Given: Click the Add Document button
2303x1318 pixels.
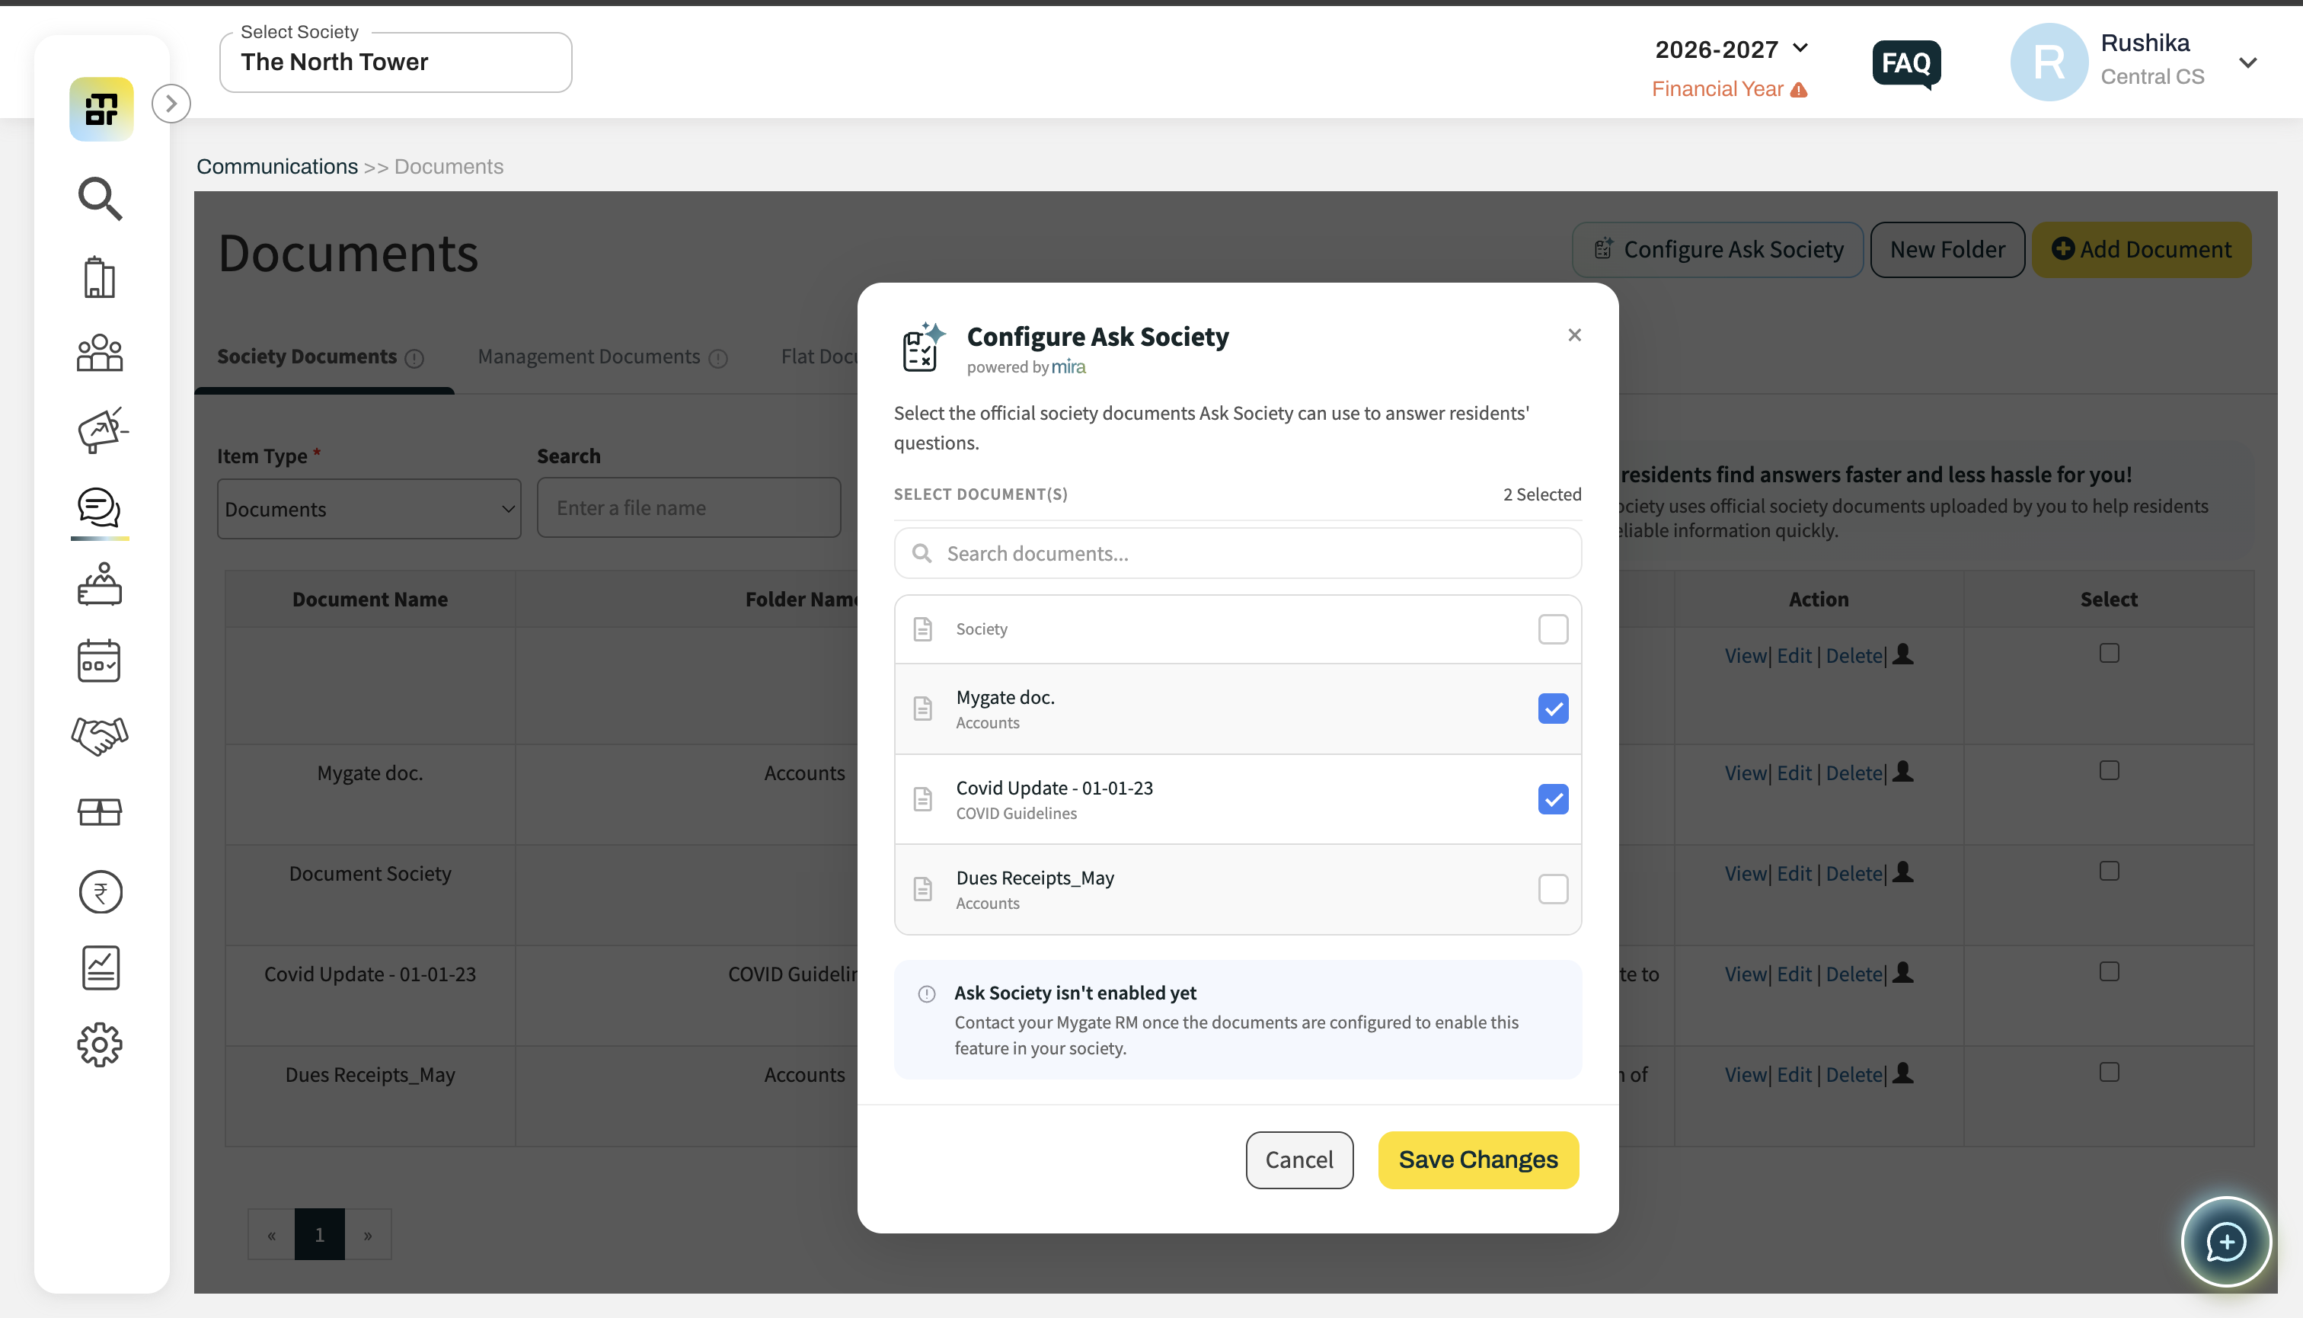Looking at the screenshot, I should click(x=2141, y=250).
